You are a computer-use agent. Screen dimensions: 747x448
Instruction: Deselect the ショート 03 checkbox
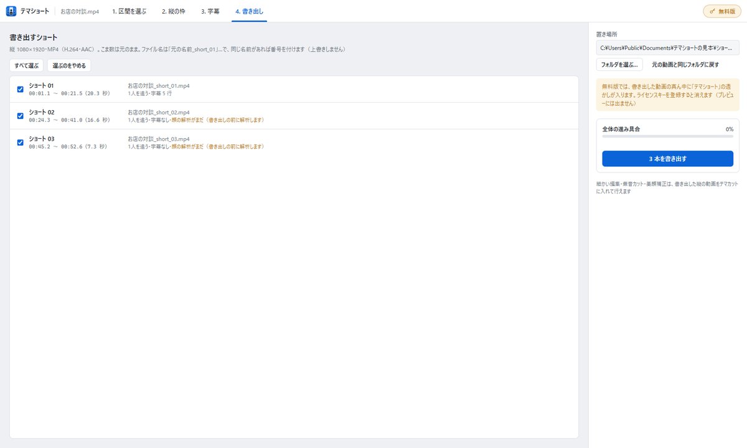pos(21,142)
